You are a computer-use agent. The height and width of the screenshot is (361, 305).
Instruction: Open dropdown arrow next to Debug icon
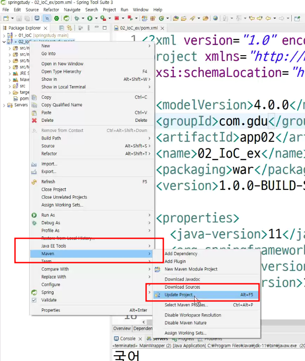[83, 19]
